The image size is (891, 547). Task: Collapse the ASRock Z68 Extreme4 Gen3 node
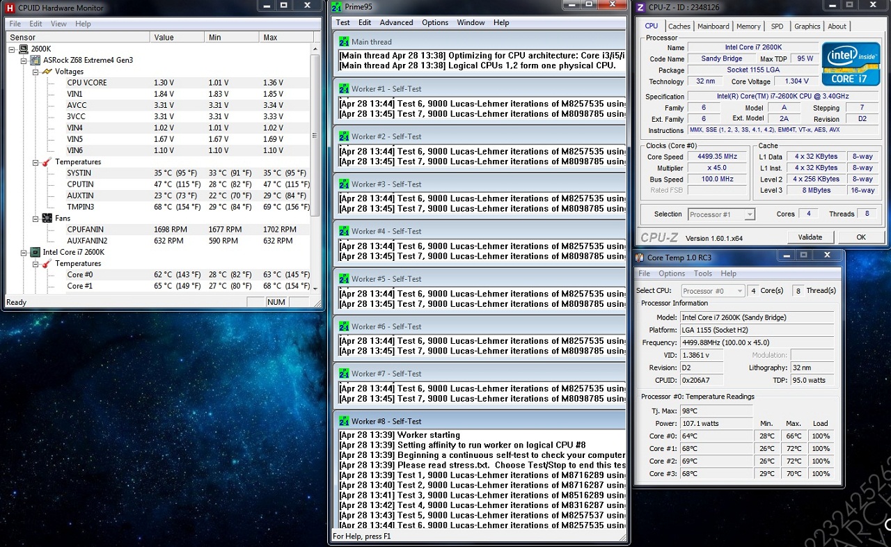(24, 60)
